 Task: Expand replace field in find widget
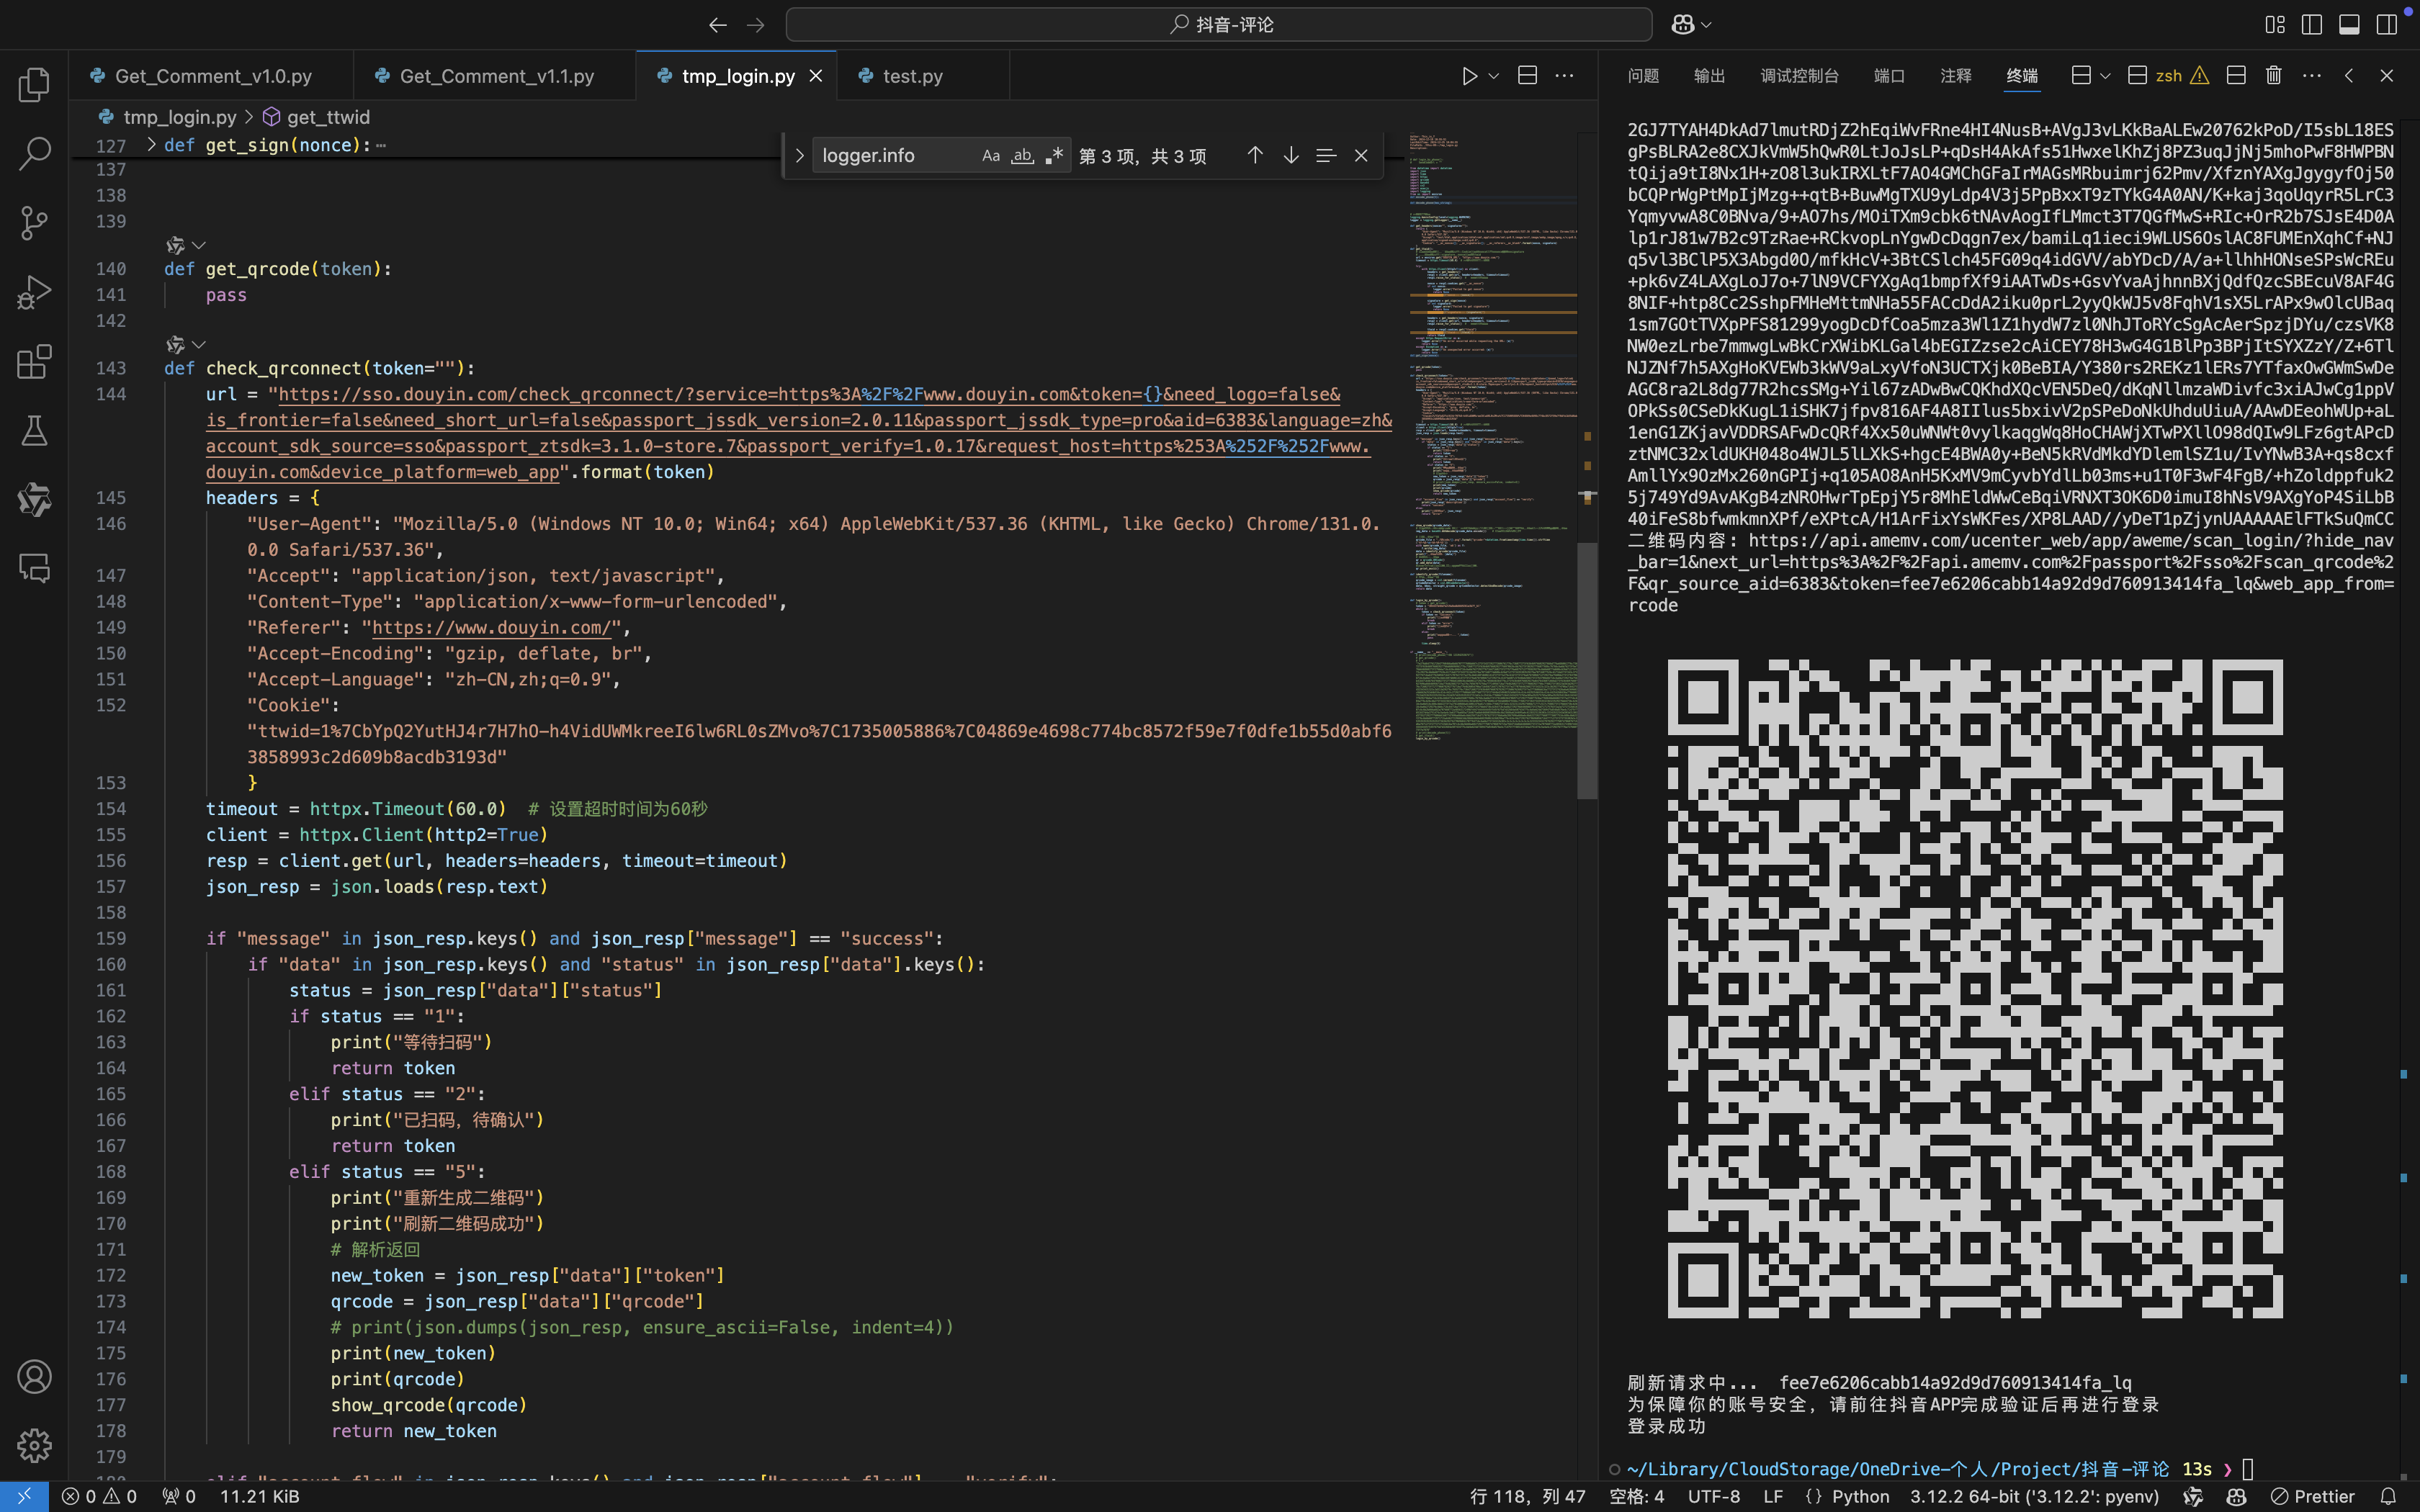(799, 156)
